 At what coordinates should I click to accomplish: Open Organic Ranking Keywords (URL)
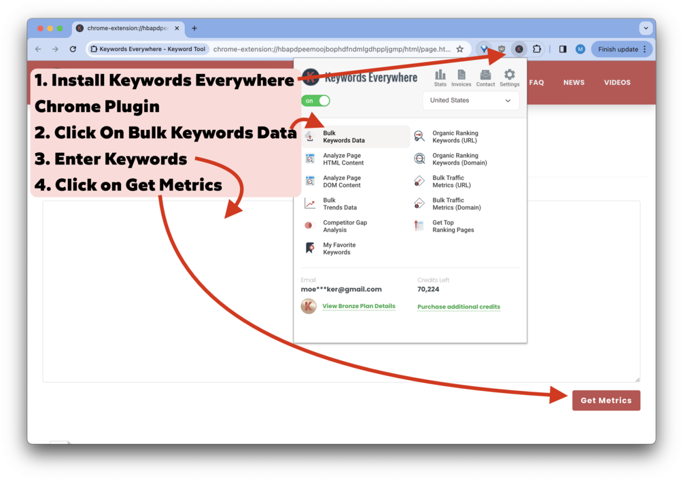(x=455, y=137)
